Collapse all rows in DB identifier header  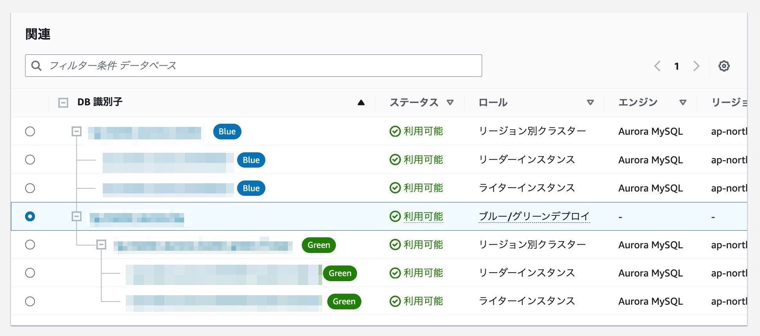[63, 103]
